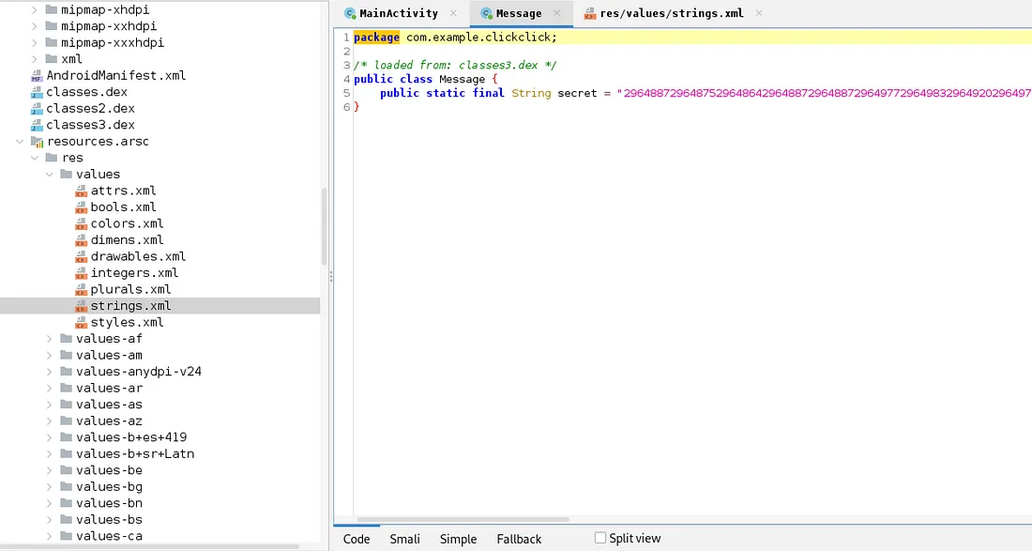Select values-az folder in tree
Viewport: 1032px width, 551px height.
[x=109, y=421]
